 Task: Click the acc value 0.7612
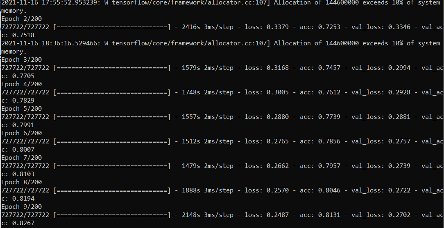(329, 93)
